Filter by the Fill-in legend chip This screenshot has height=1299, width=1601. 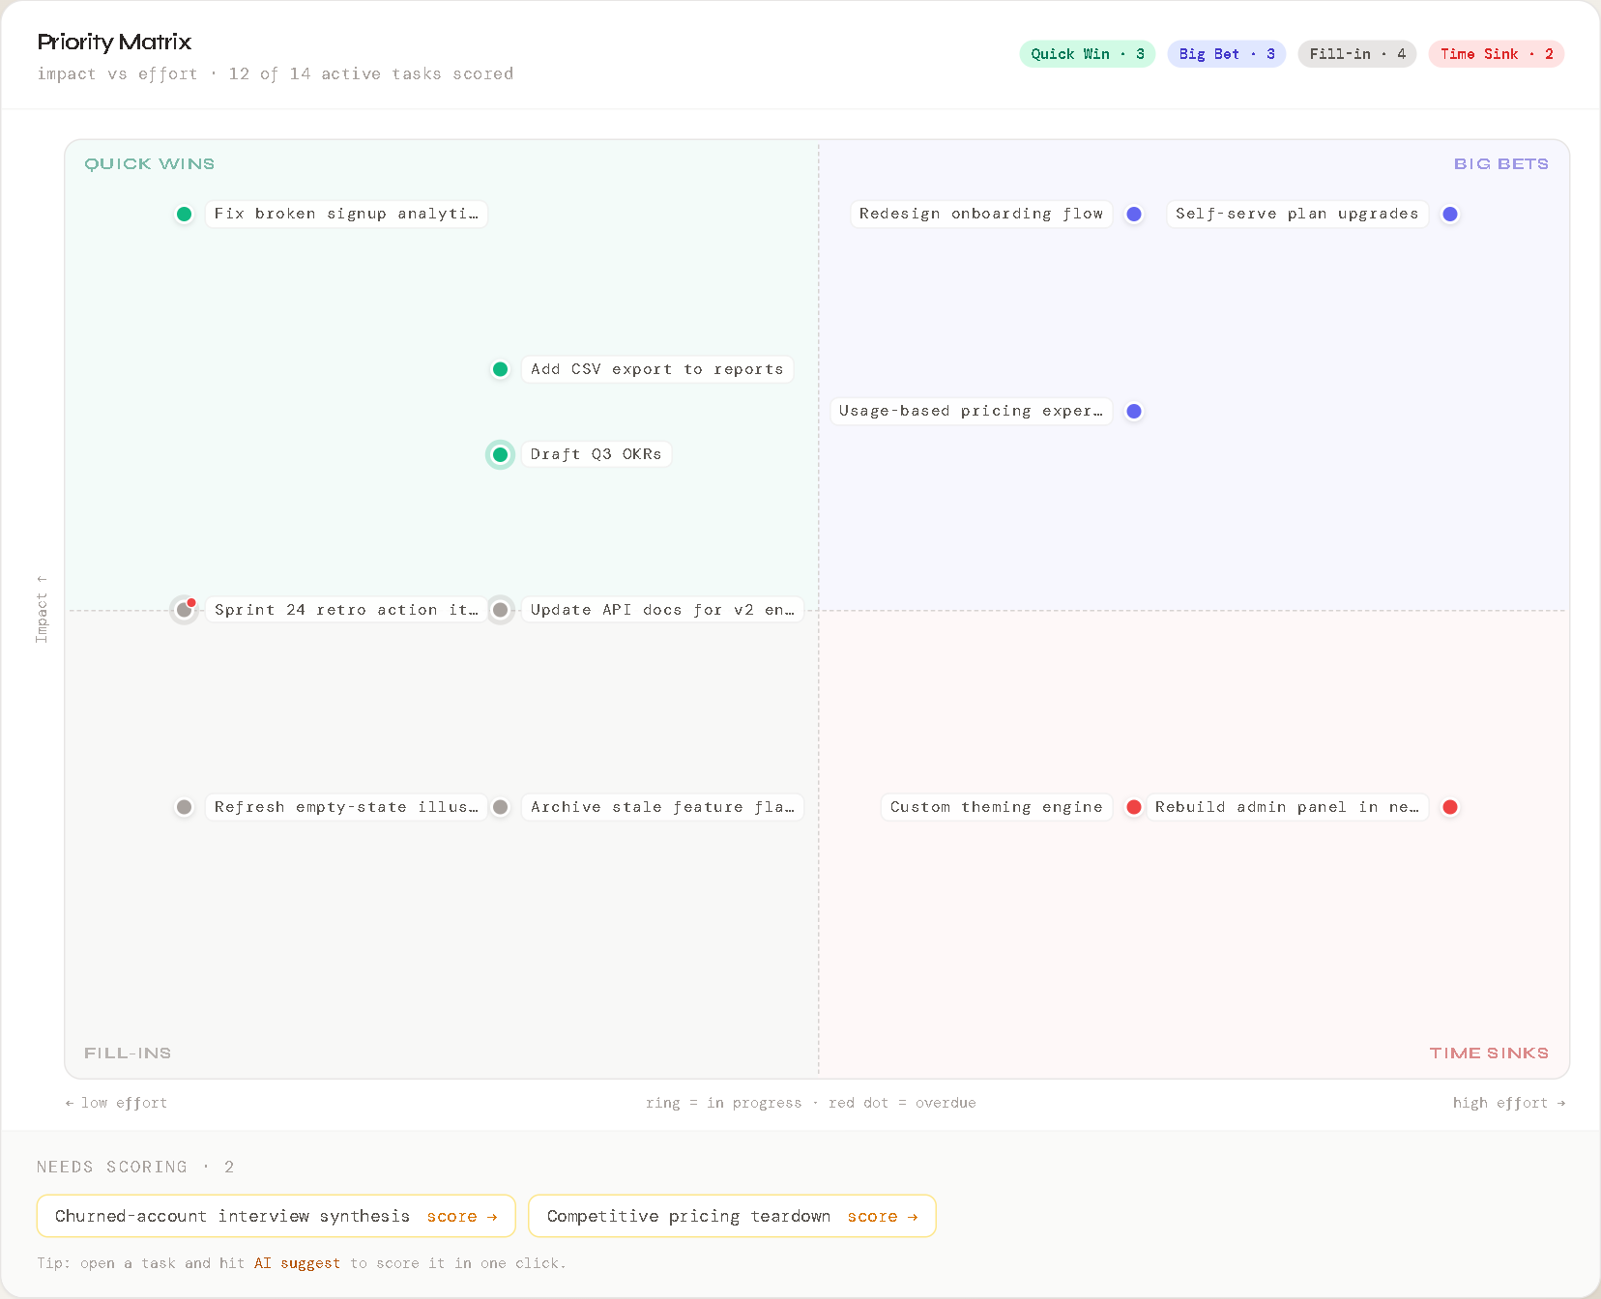[x=1357, y=54]
